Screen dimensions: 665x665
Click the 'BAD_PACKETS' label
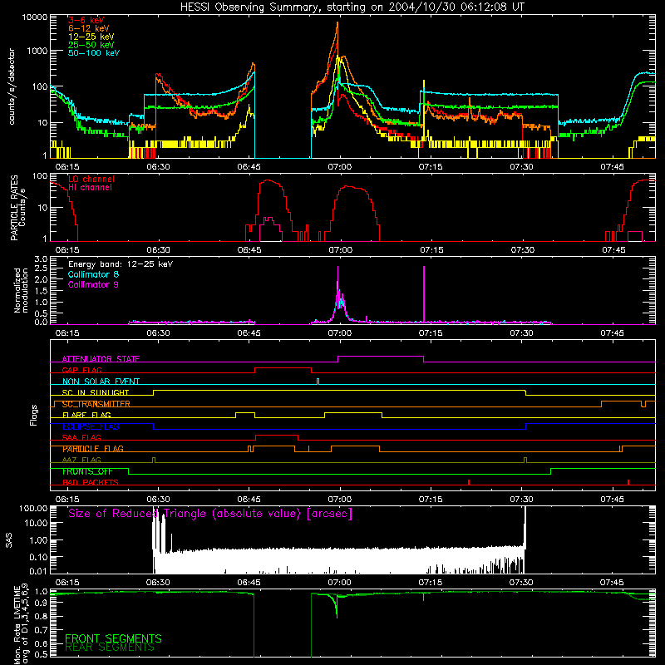tap(91, 482)
